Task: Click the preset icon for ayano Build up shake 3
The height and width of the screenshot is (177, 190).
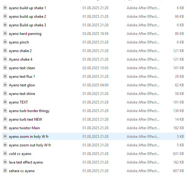Action: point(5,25)
